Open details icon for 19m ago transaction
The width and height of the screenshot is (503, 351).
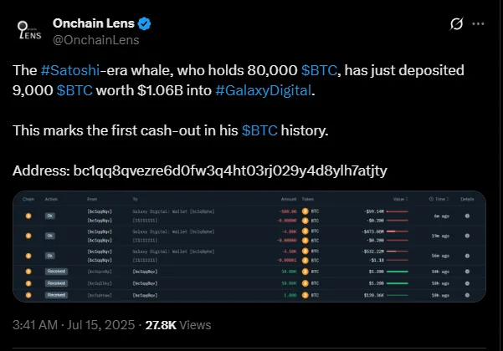tap(467, 237)
